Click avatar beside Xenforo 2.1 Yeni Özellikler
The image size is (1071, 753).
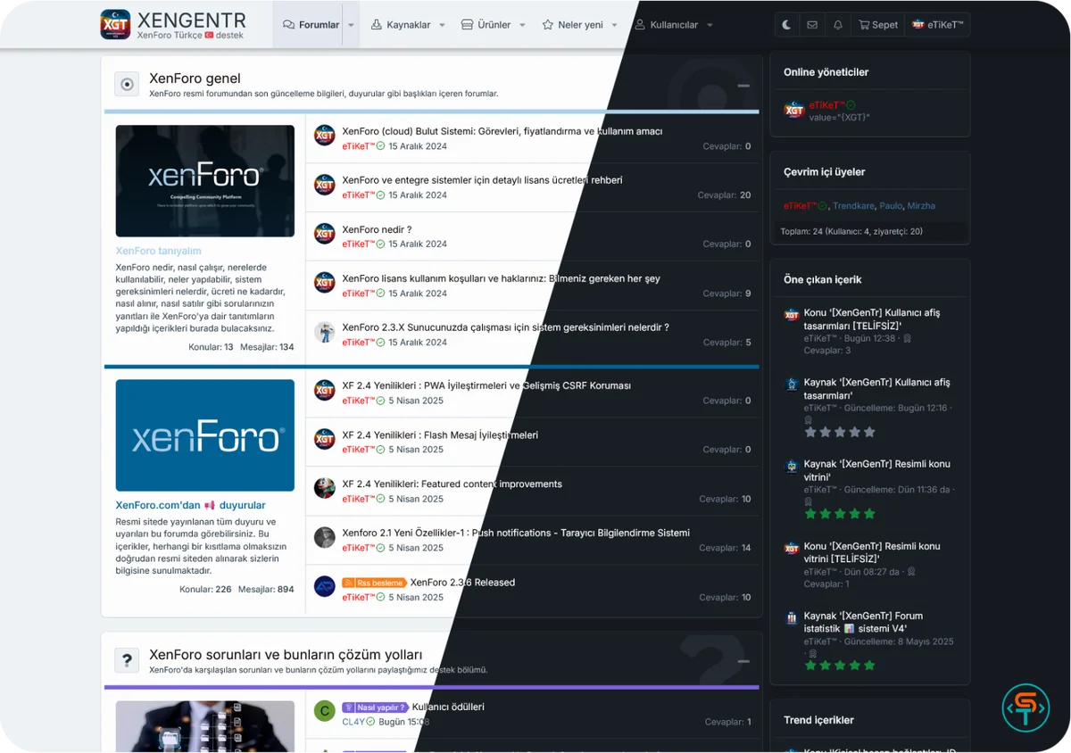[x=325, y=537]
